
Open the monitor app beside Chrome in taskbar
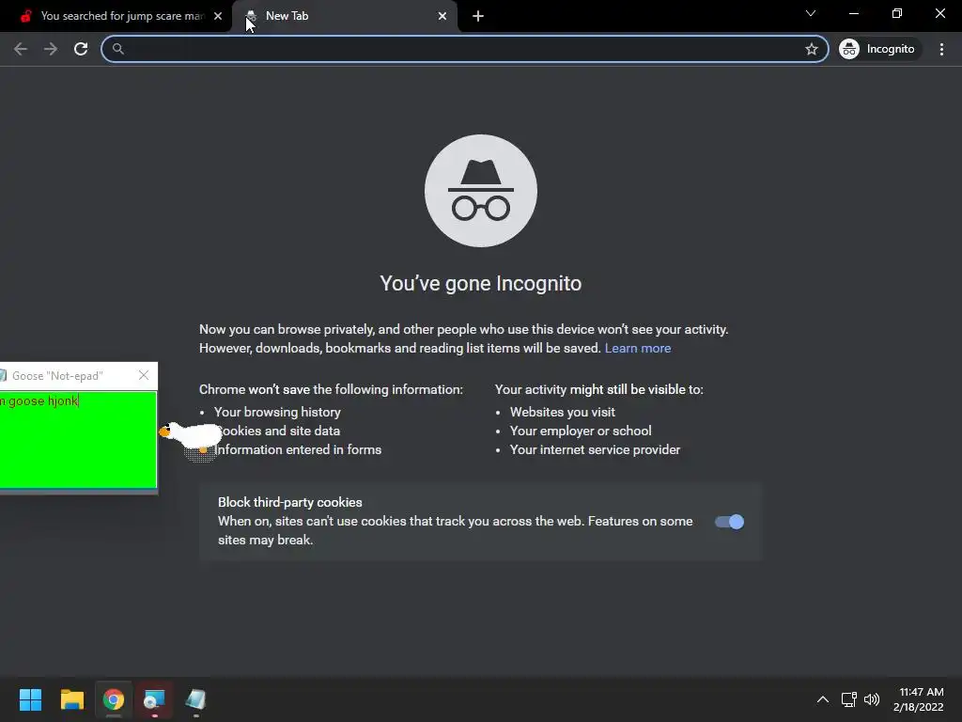click(x=154, y=699)
